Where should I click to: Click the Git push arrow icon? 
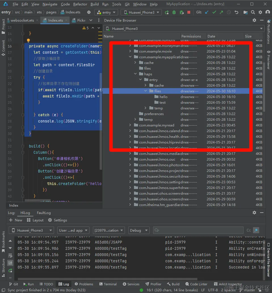pyautogui.click(x=221, y=12)
